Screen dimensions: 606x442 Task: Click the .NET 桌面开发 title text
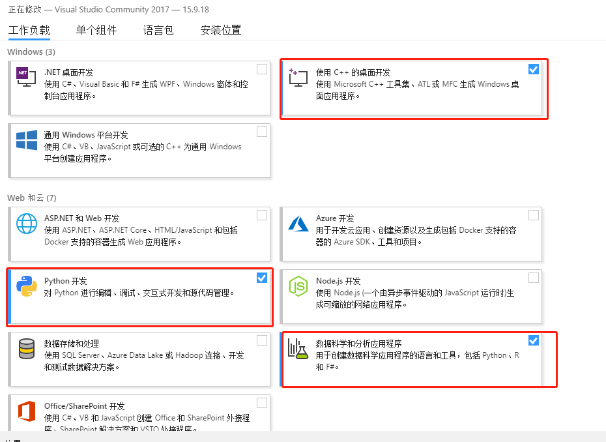pos(69,73)
